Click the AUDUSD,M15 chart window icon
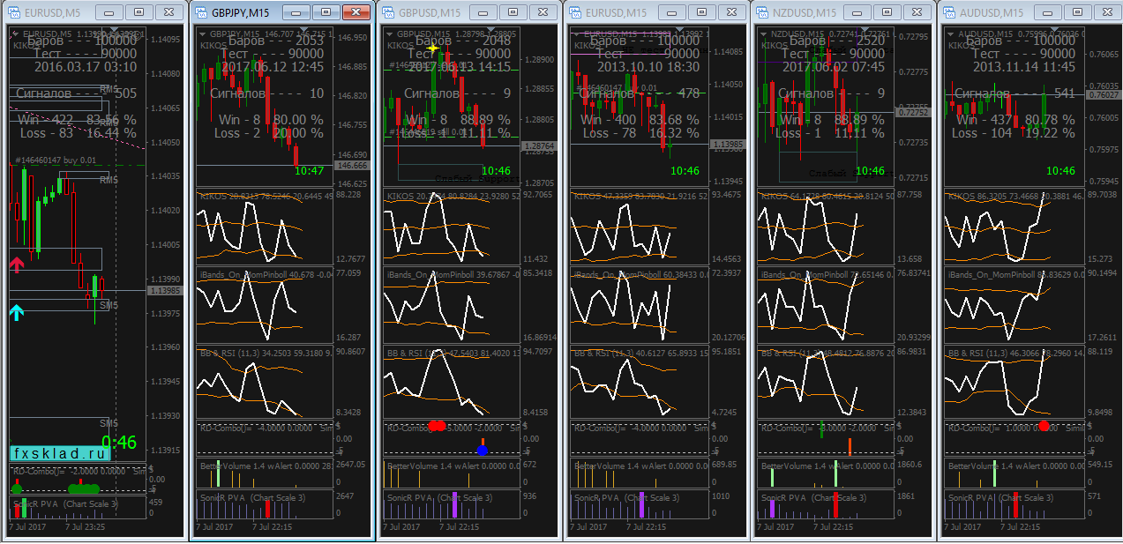The image size is (1123, 544). tap(949, 12)
